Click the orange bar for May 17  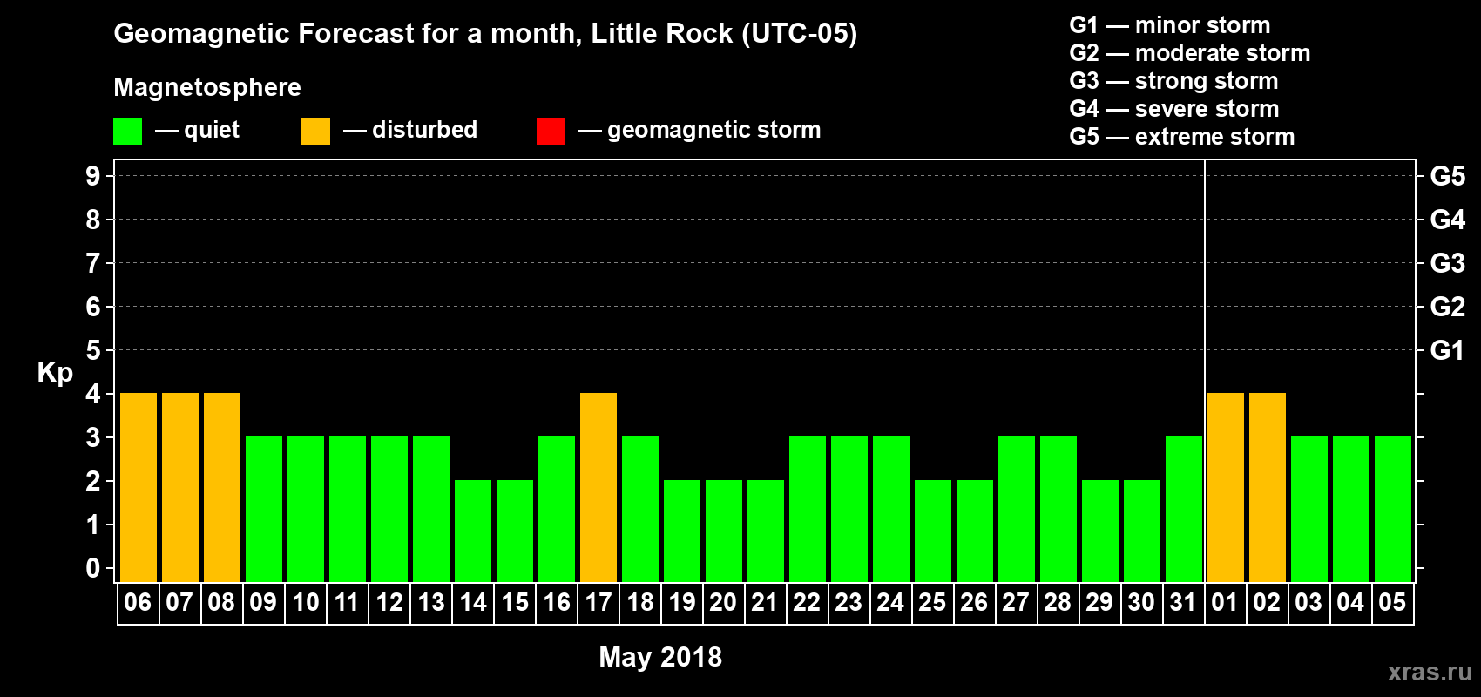(x=598, y=487)
